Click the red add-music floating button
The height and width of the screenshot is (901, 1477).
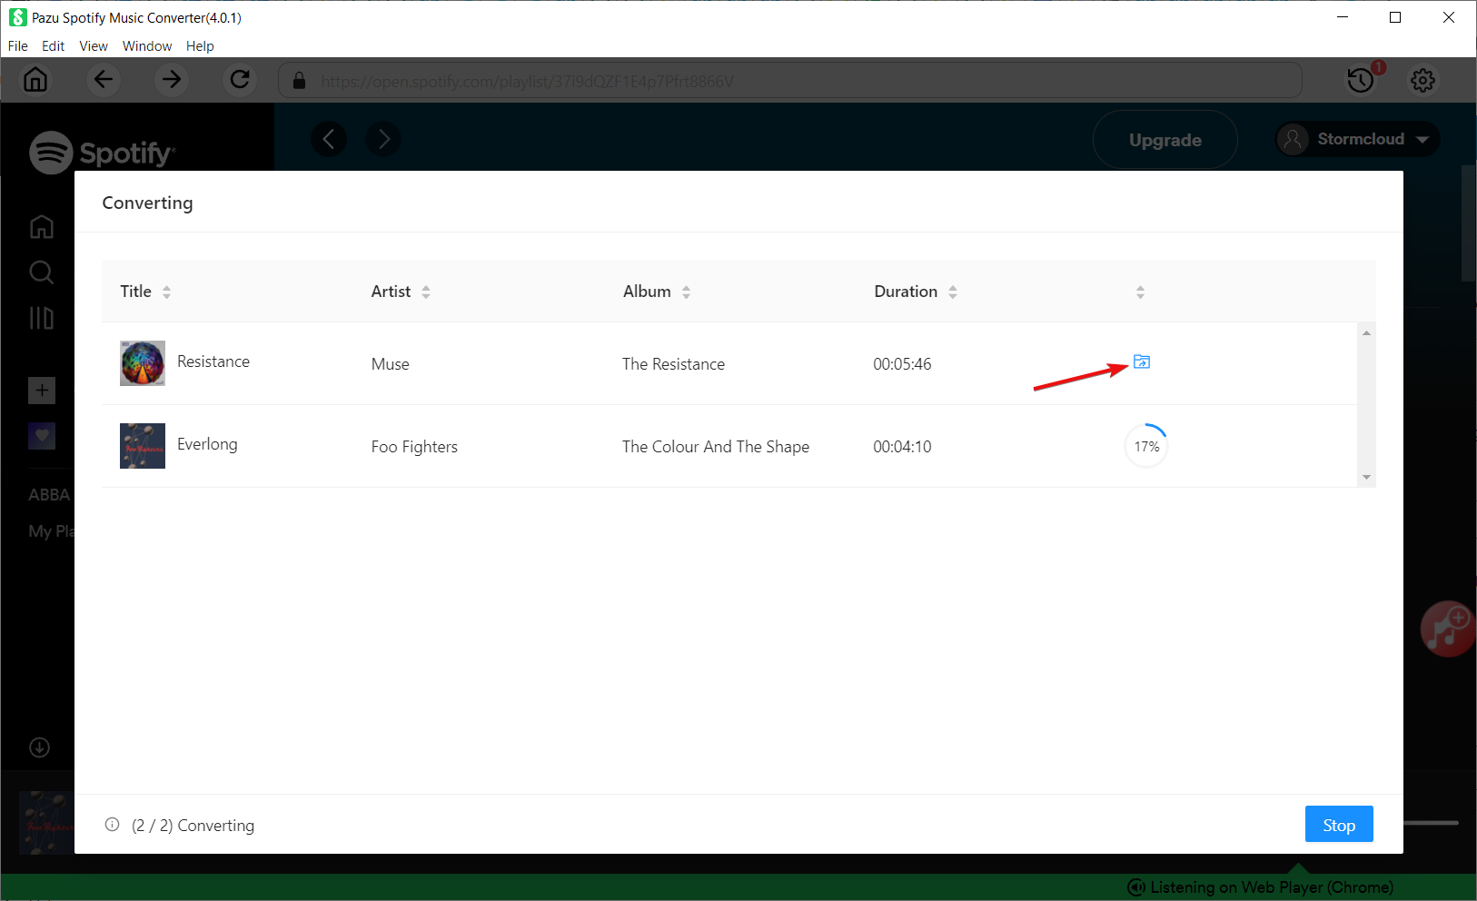point(1447,629)
